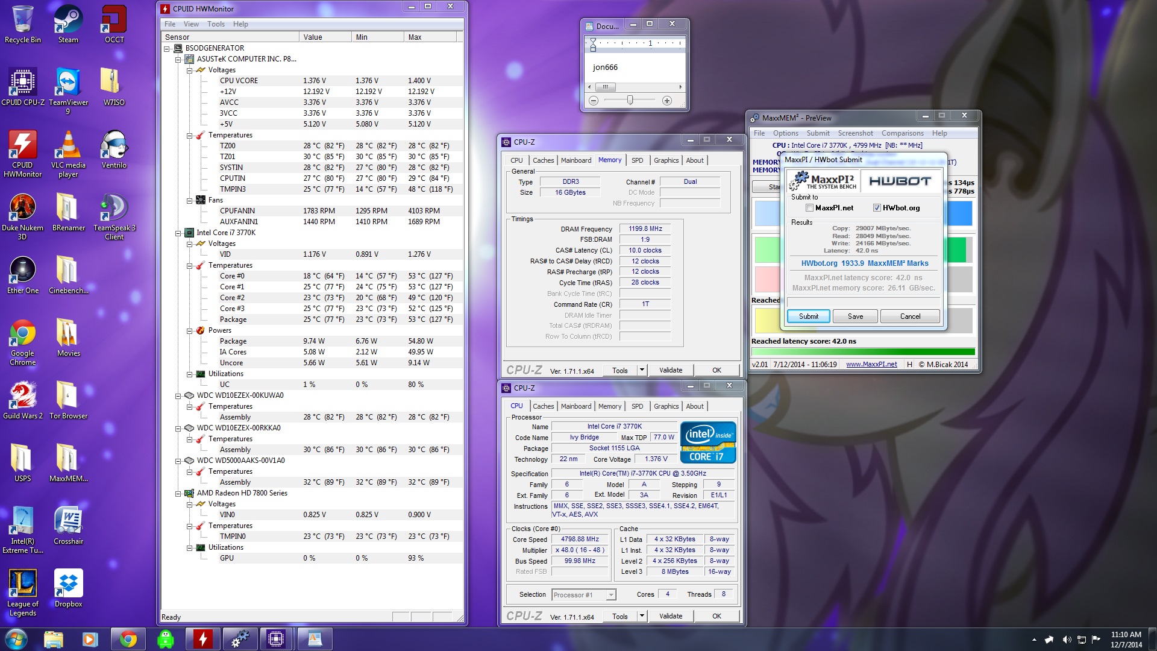Open the Guild Wars 2 shortcut
1157x651 pixels.
(x=23, y=400)
